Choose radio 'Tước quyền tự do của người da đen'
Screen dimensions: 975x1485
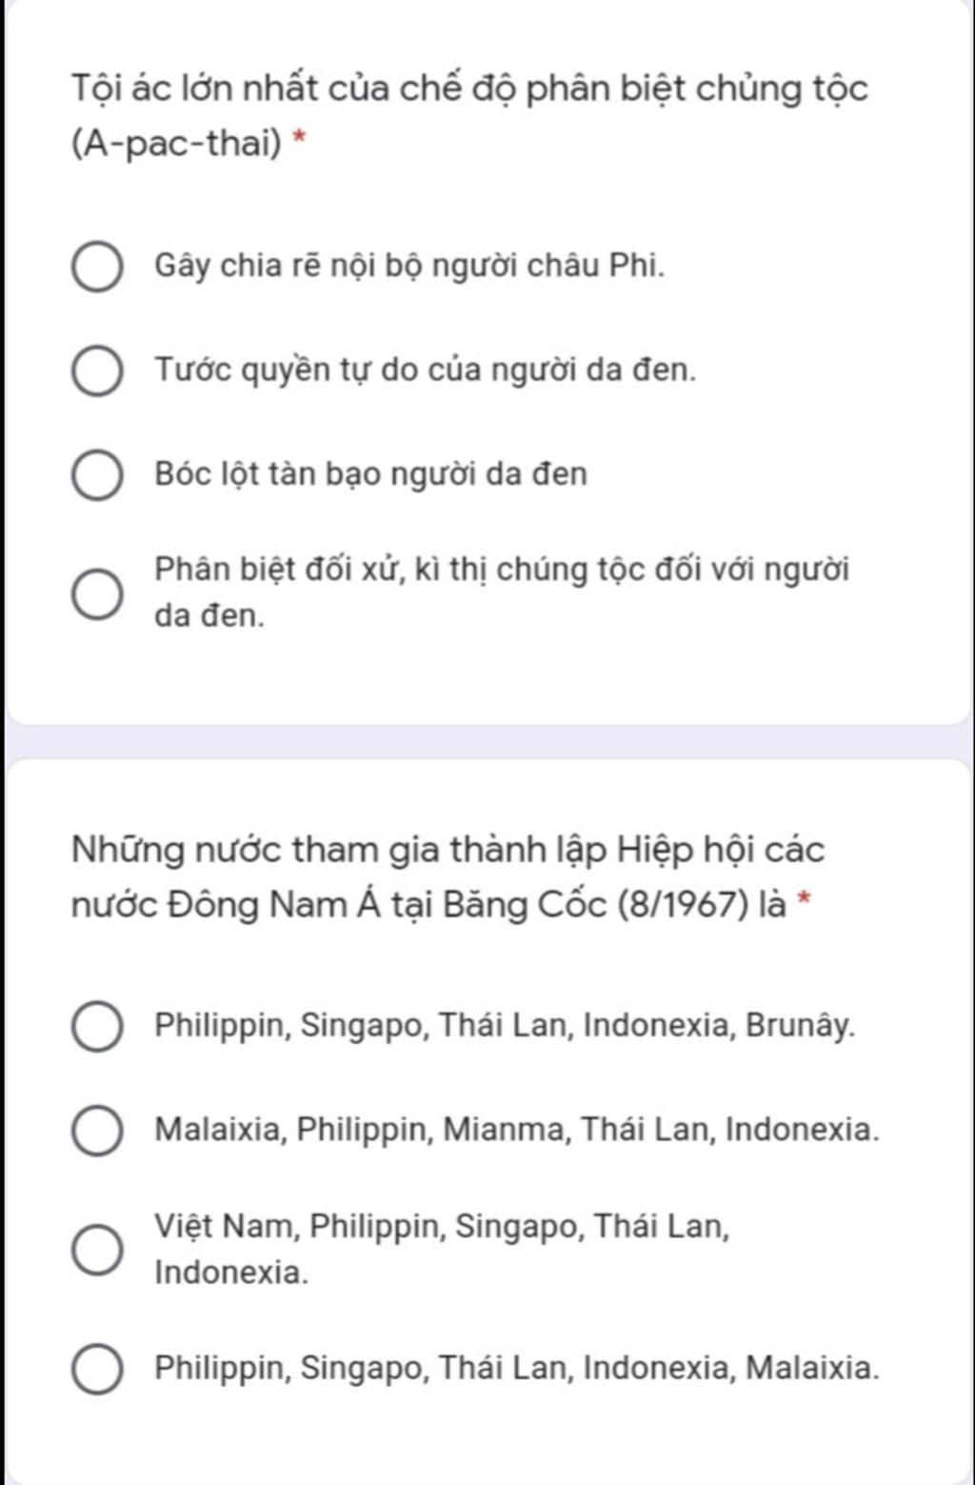(x=97, y=371)
